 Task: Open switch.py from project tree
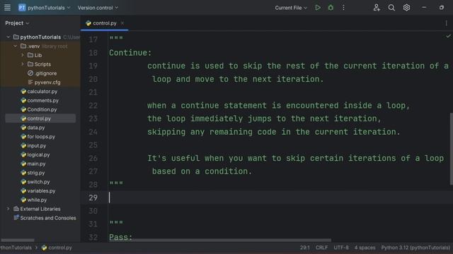[x=35, y=182]
